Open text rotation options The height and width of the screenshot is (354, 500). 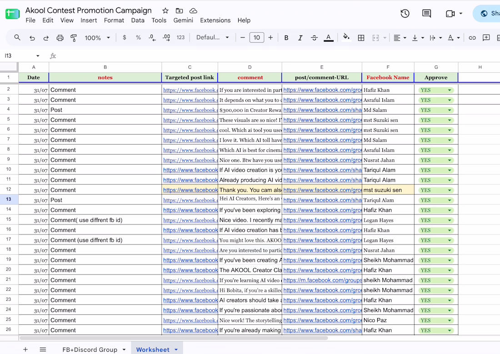pos(454,38)
